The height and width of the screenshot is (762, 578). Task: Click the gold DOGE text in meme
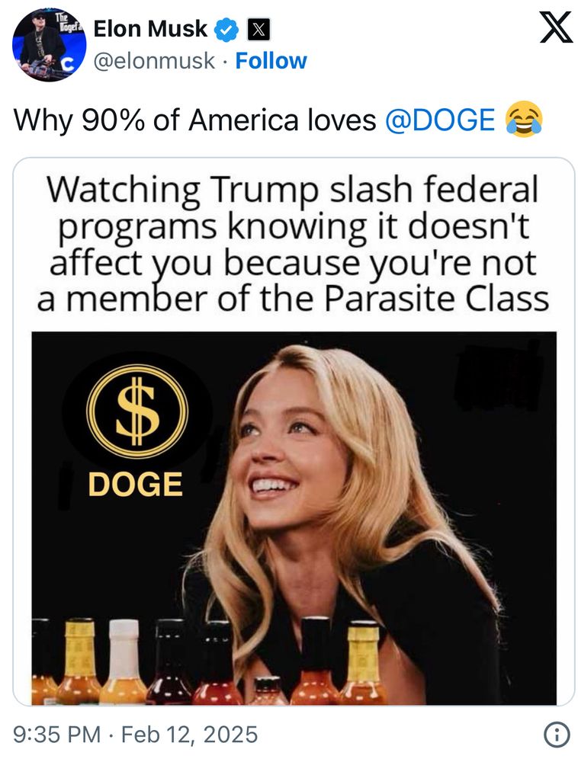tap(136, 485)
